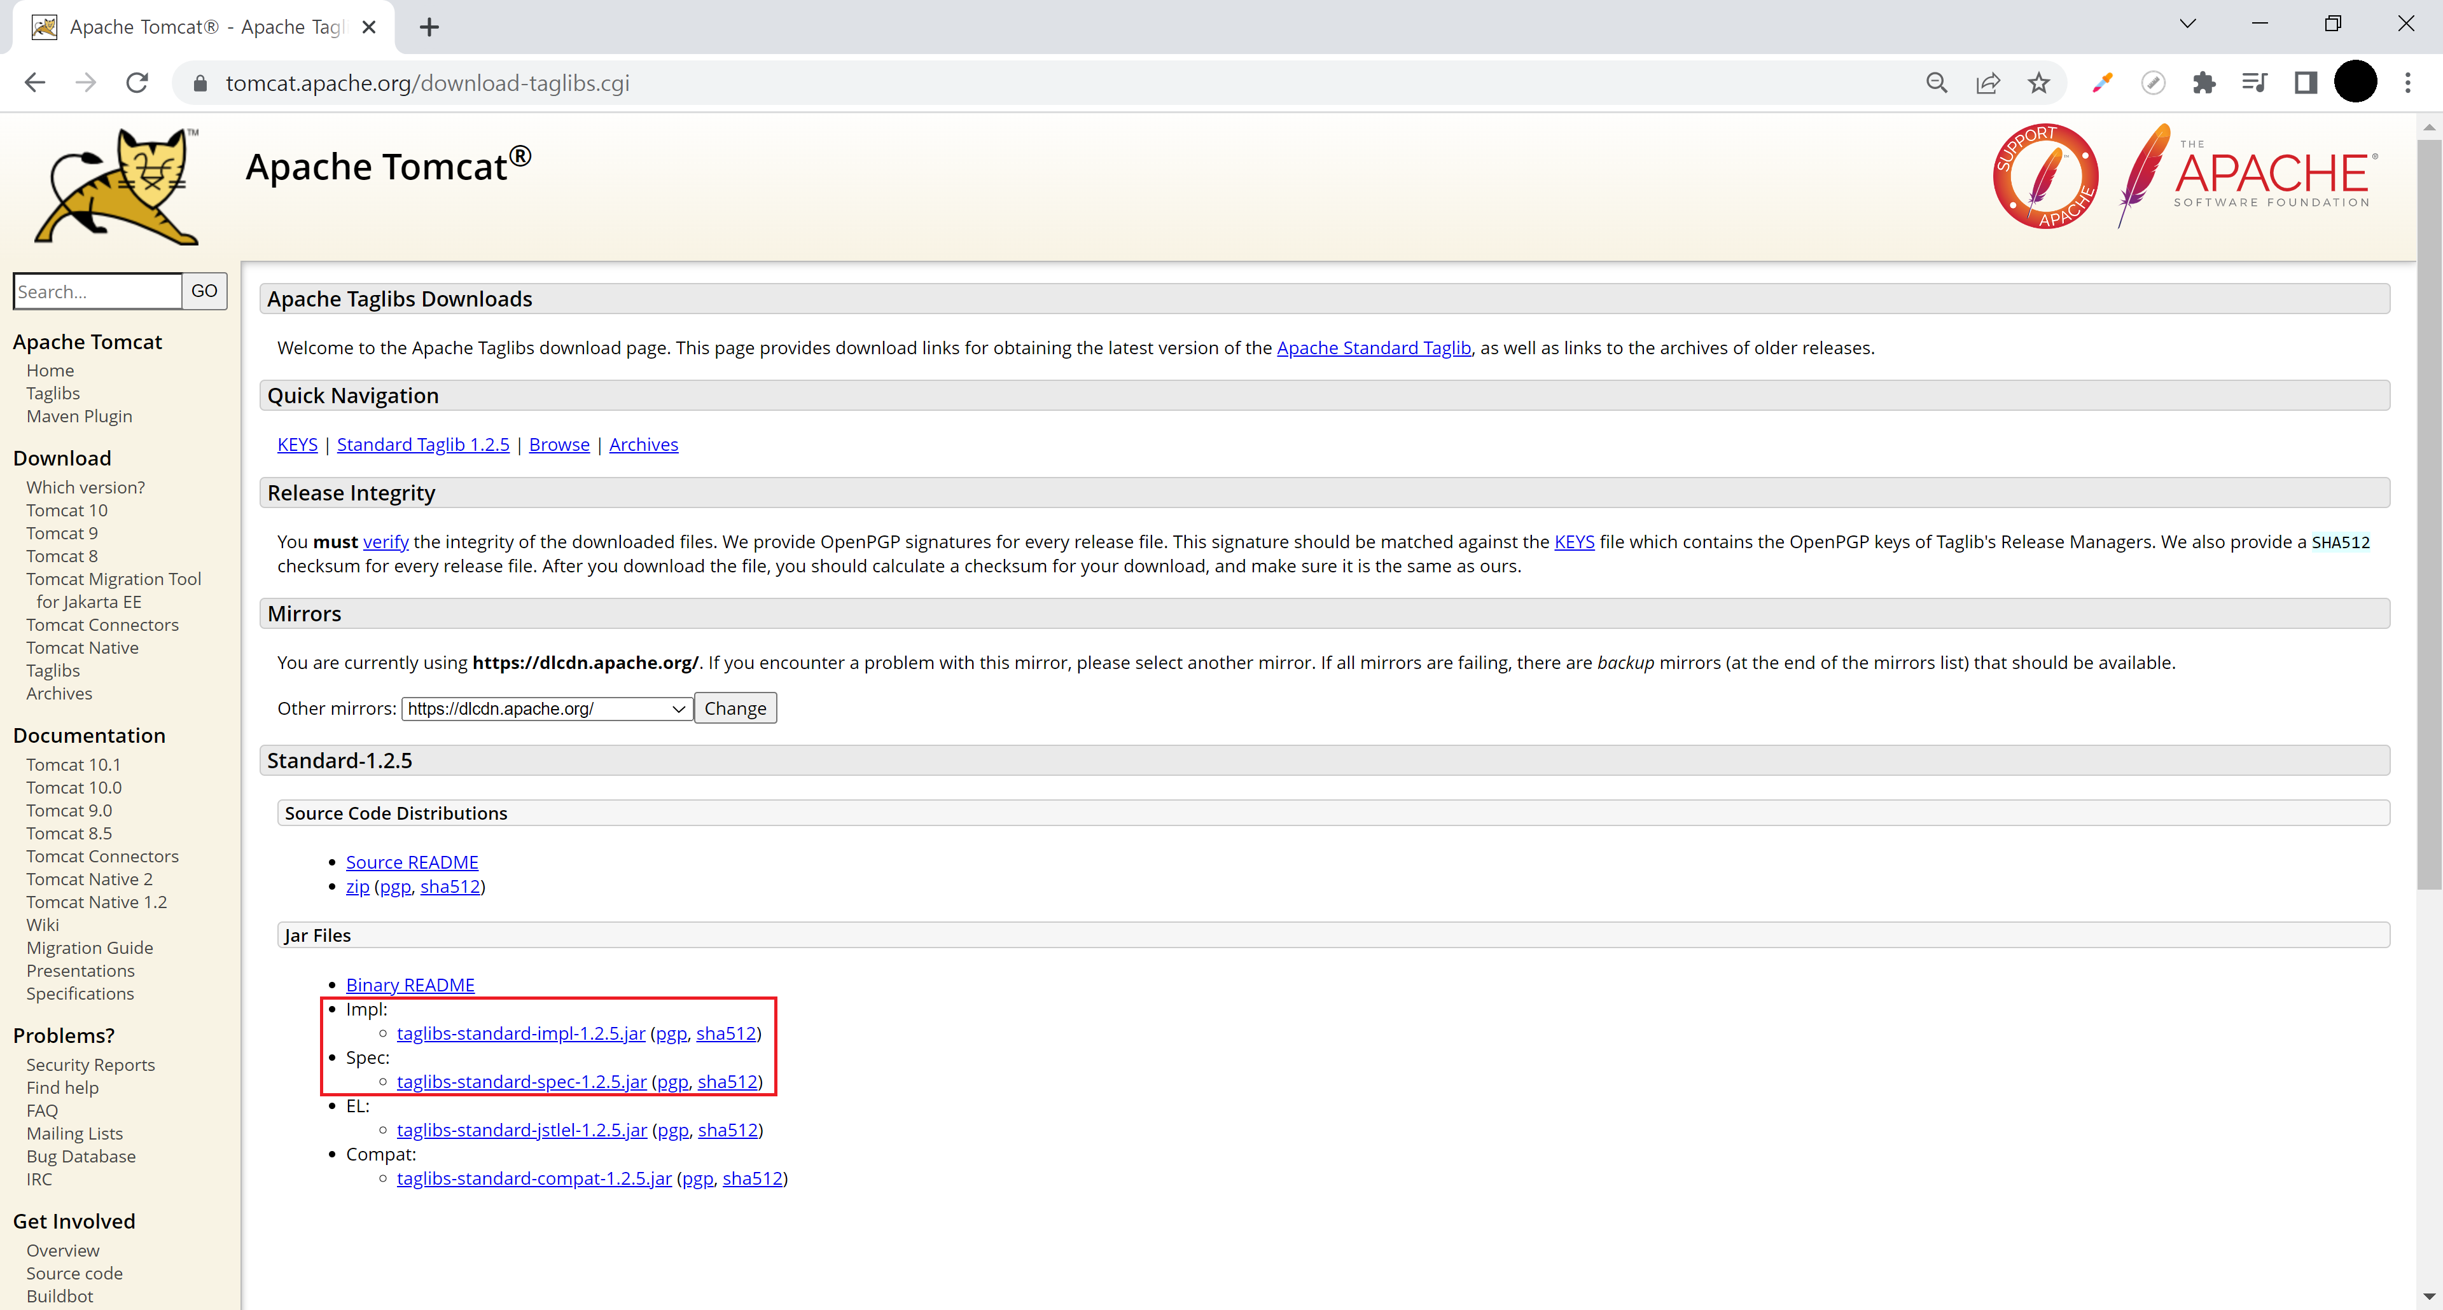Toggle the browser side panel icon
Image resolution: width=2443 pixels, height=1310 pixels.
tap(2306, 83)
